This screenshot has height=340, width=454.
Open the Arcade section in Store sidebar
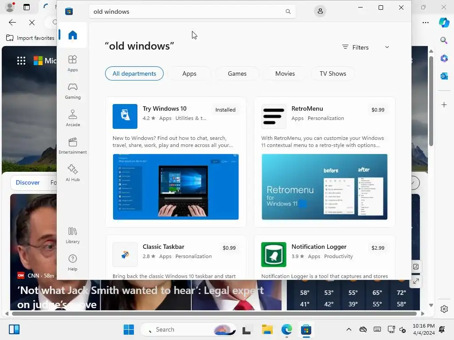coord(73,118)
